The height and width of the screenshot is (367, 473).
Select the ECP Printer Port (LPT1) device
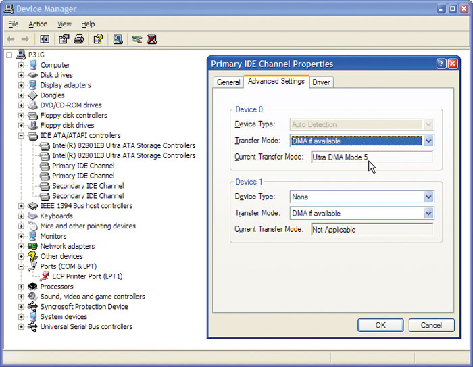click(x=86, y=276)
